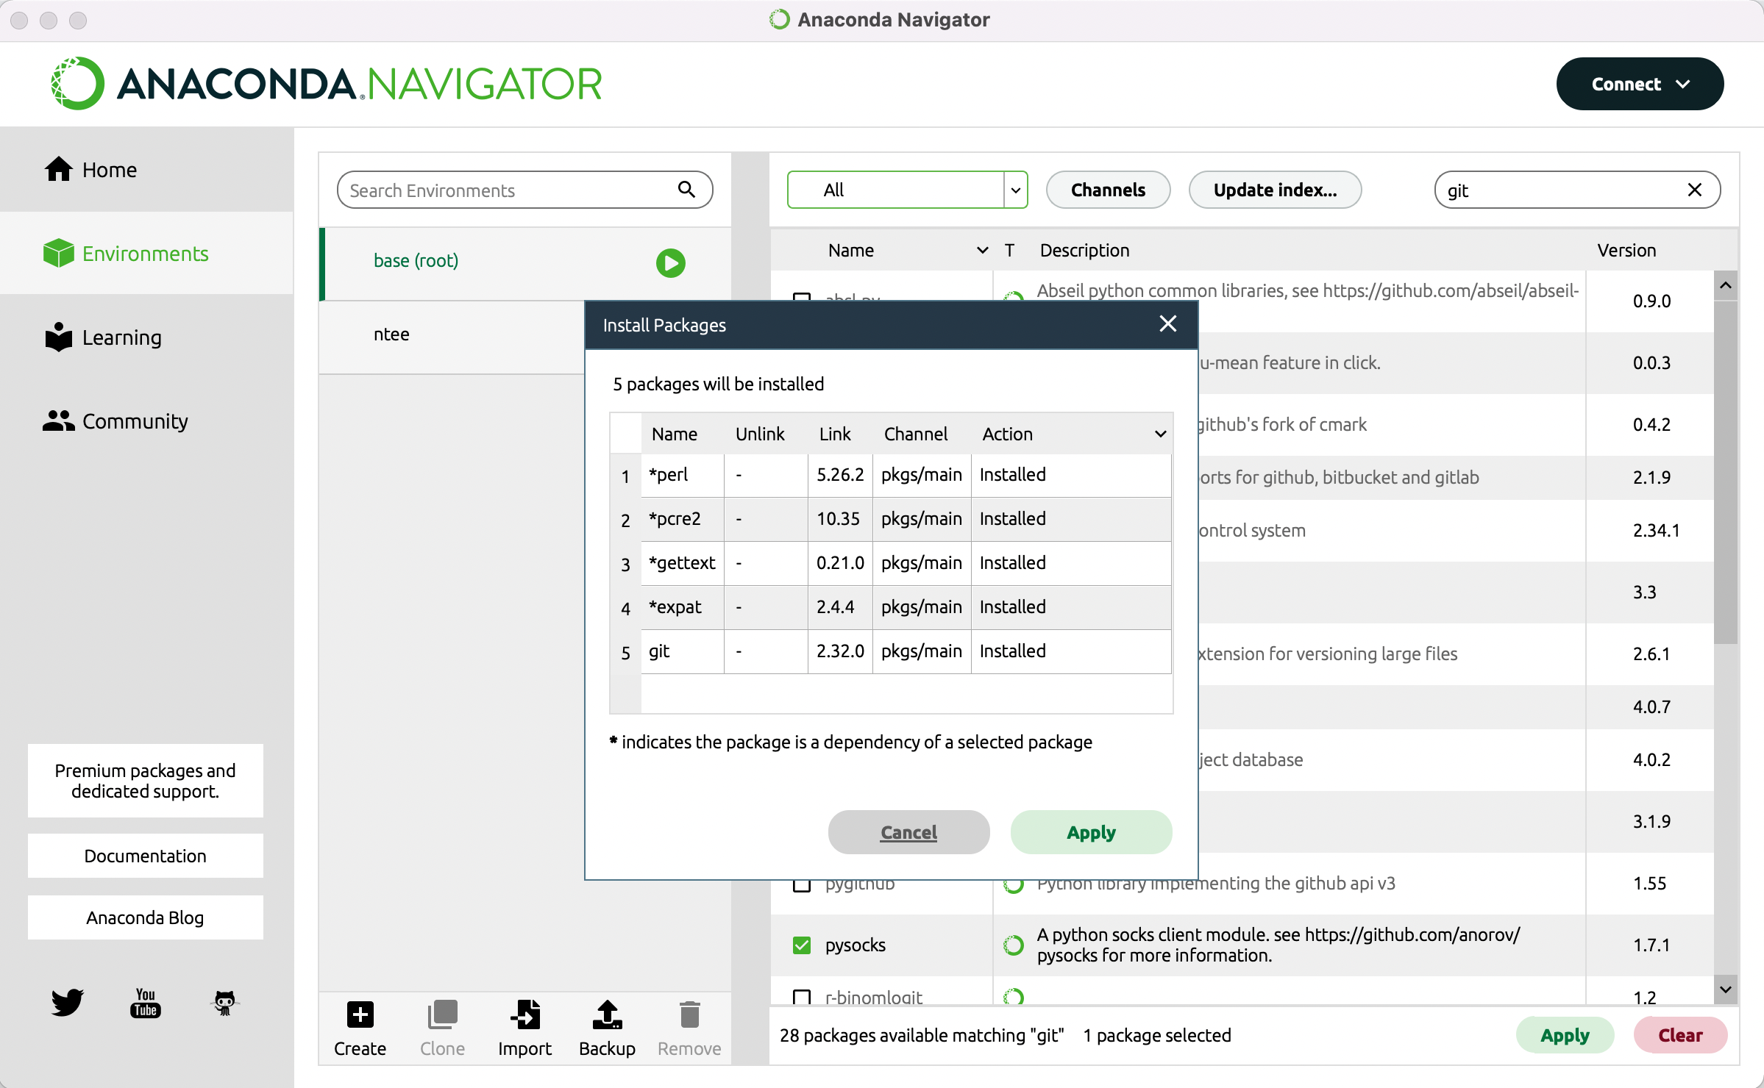The width and height of the screenshot is (1764, 1088).
Task: Open the Community section
Action: tap(146, 421)
